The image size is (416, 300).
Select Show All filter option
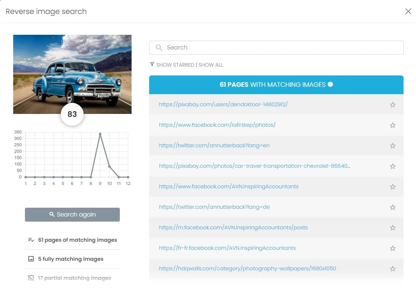point(210,65)
